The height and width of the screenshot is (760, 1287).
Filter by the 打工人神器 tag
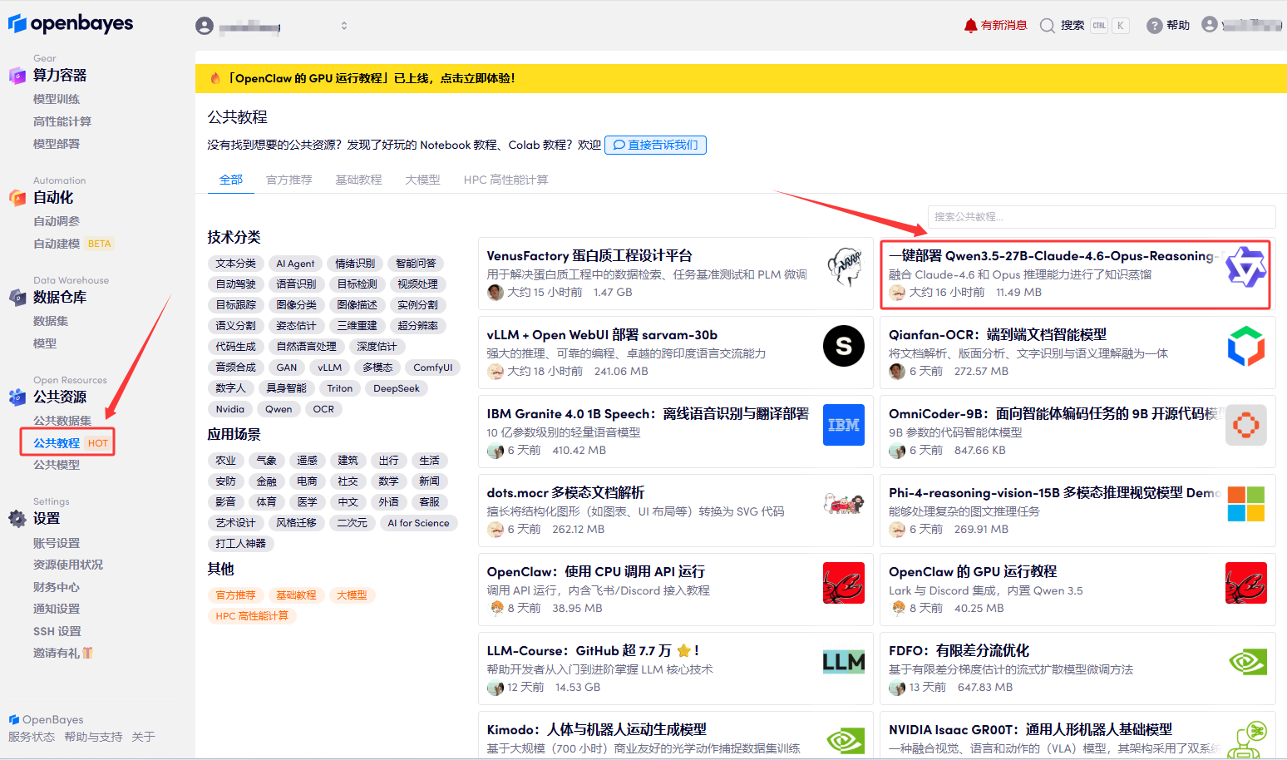(x=241, y=544)
